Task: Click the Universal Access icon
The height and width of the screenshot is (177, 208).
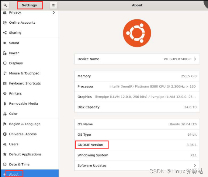Action: (5, 134)
